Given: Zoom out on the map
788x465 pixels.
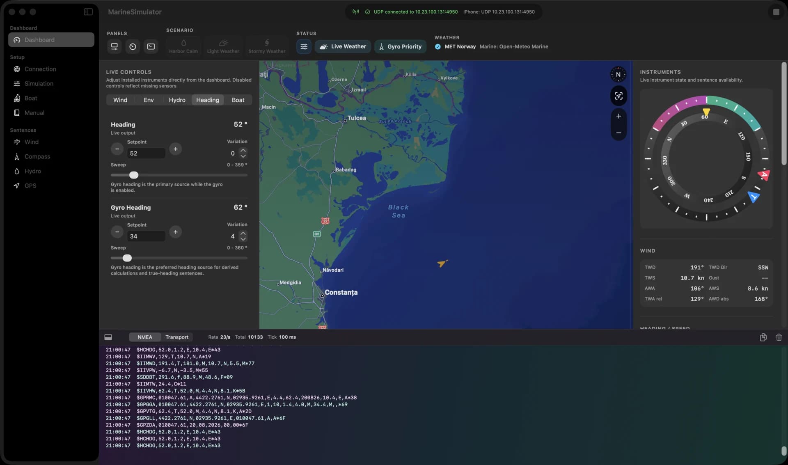Looking at the screenshot, I should click(x=618, y=133).
